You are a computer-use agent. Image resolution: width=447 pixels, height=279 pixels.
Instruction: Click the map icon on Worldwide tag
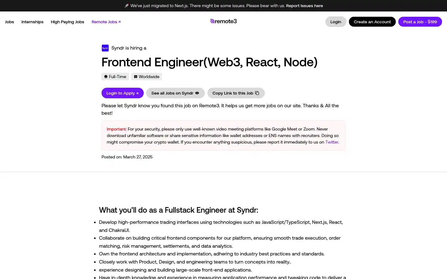(x=136, y=77)
